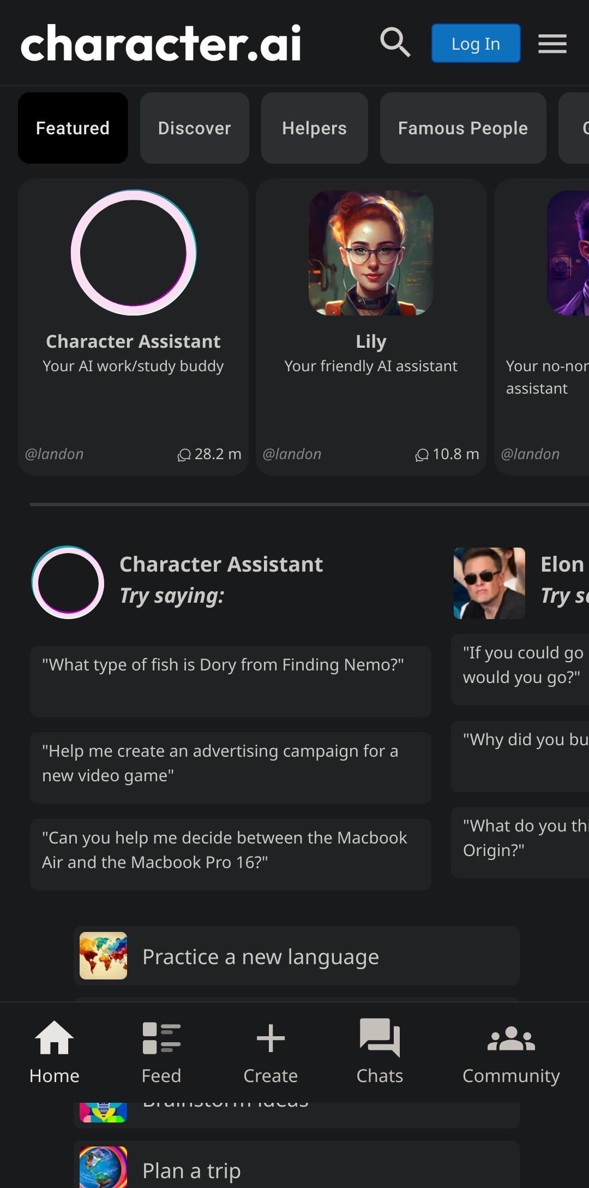Image resolution: width=589 pixels, height=1188 pixels.
Task: Tap the Create plus icon
Action: (x=271, y=1038)
